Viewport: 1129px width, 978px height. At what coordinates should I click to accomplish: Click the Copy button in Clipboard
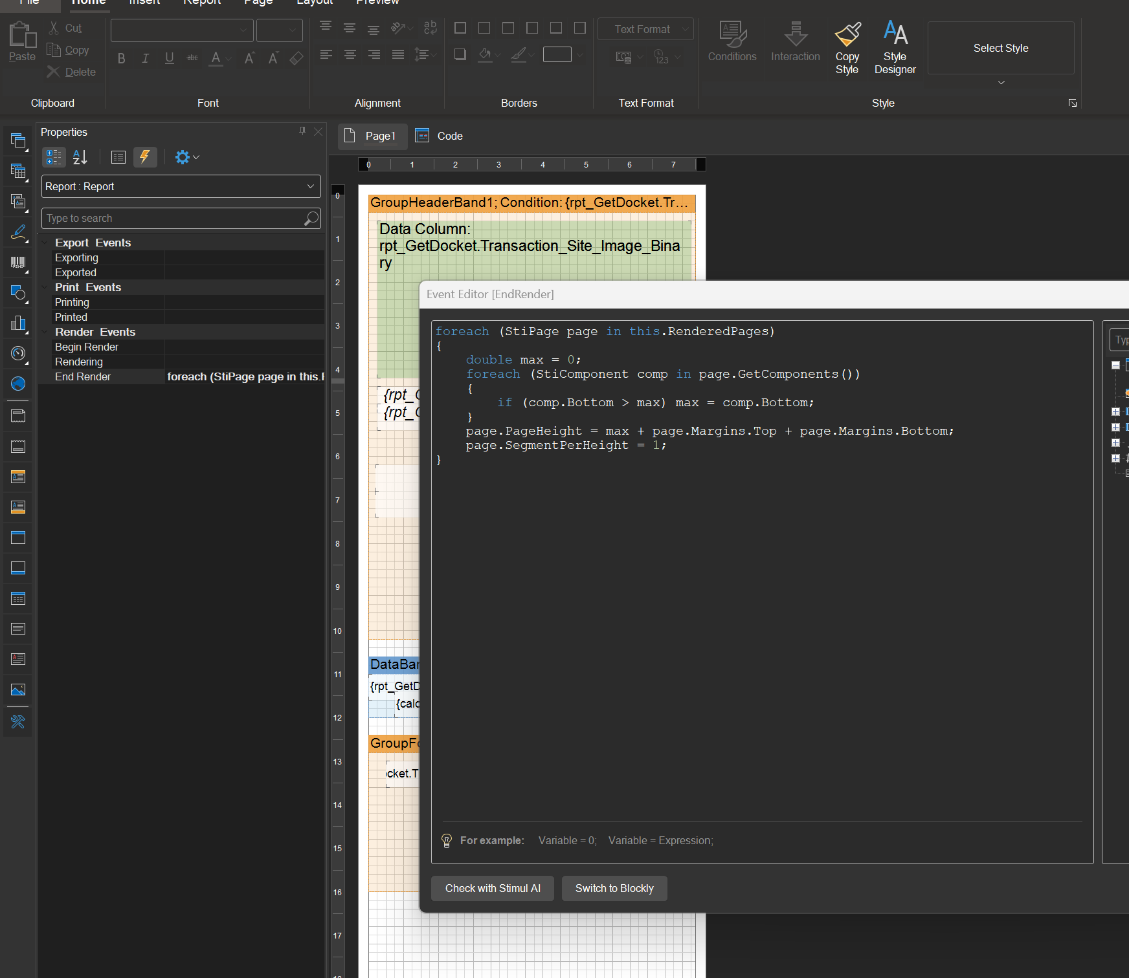click(69, 50)
